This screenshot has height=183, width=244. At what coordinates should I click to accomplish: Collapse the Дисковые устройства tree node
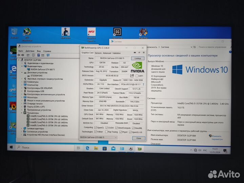22,73
